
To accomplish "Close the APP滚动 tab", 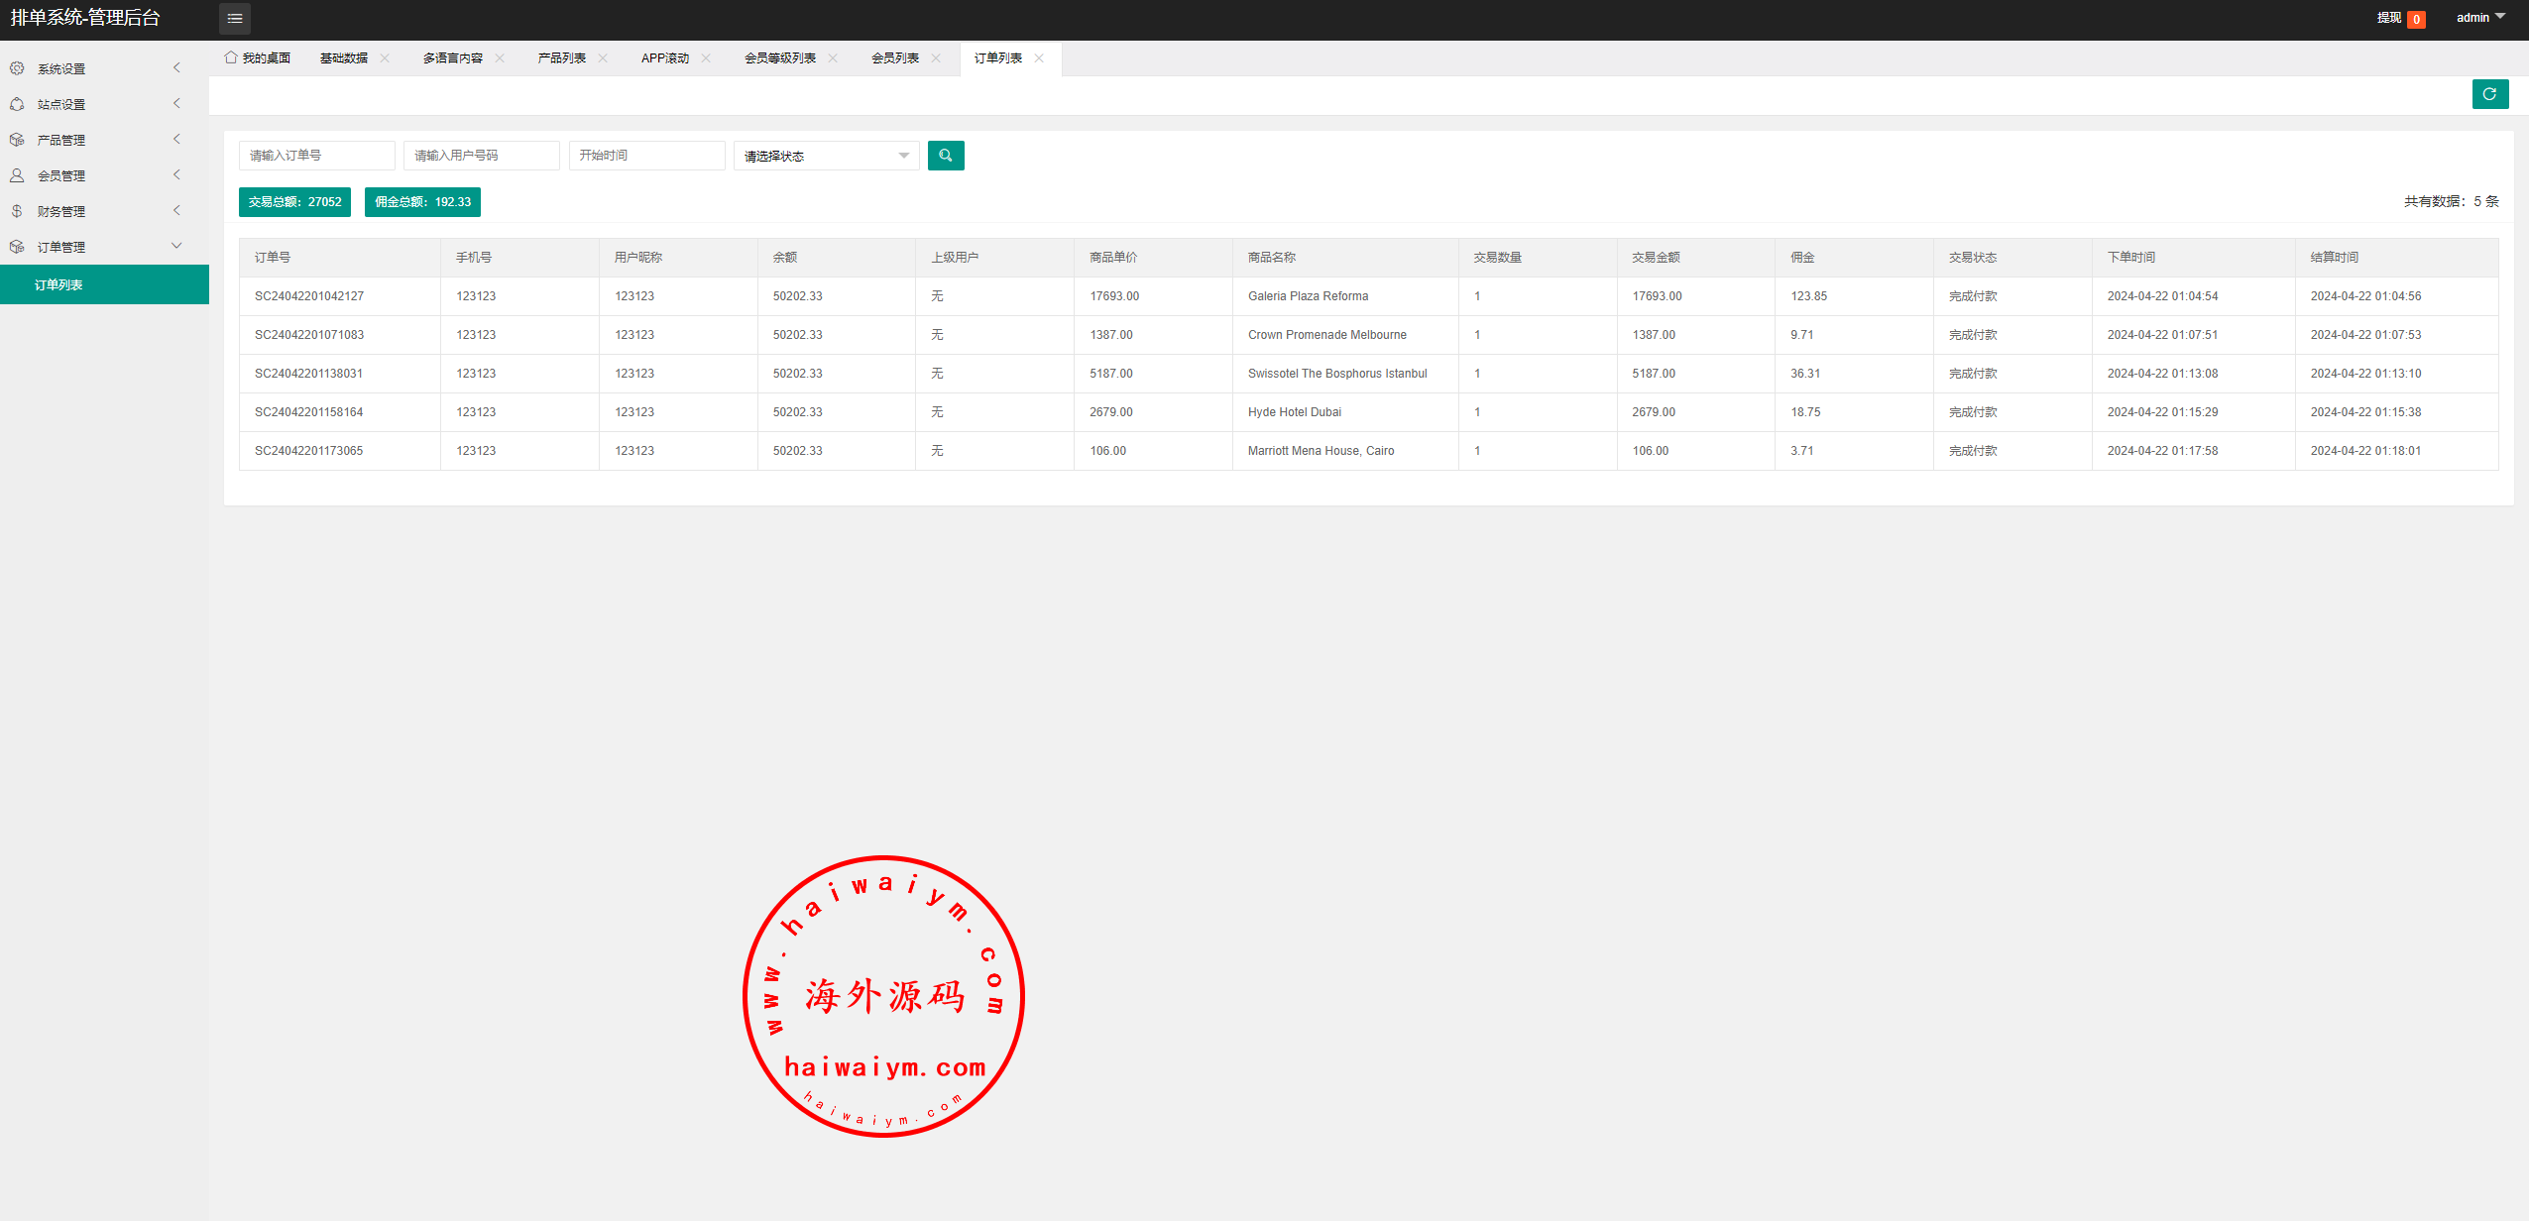I will [706, 58].
